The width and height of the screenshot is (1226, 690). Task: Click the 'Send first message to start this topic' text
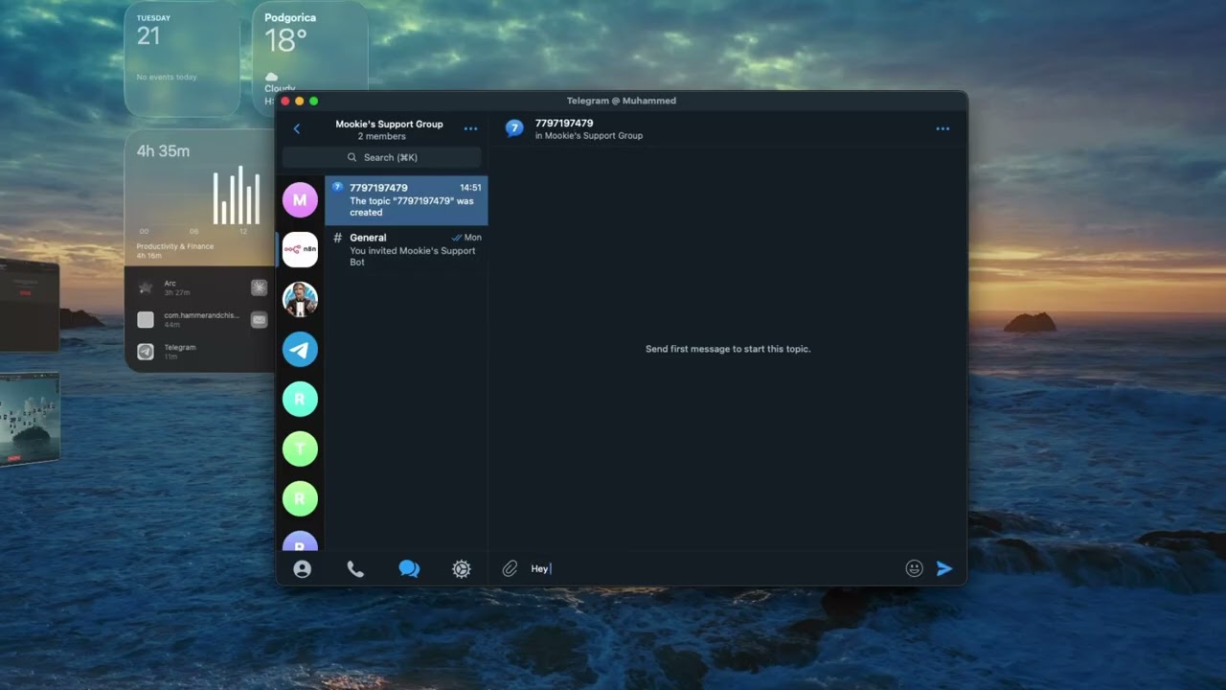point(728,349)
